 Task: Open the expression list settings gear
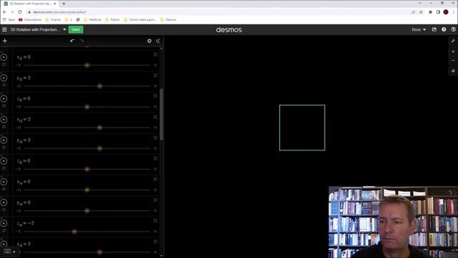click(x=150, y=41)
